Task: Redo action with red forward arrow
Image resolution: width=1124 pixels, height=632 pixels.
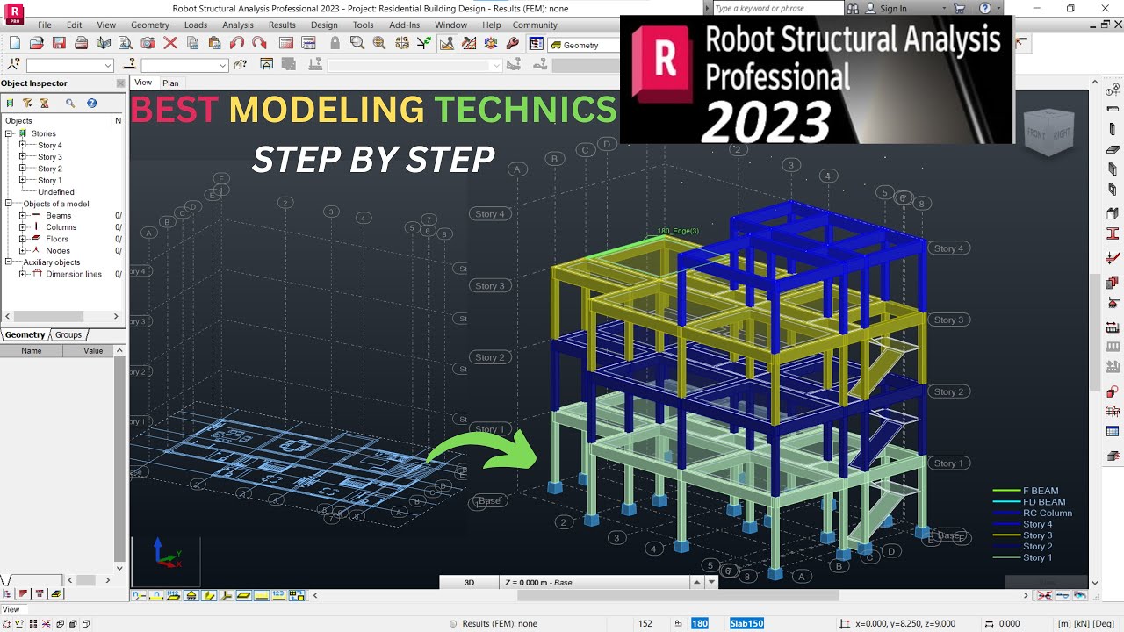Action: (x=259, y=43)
